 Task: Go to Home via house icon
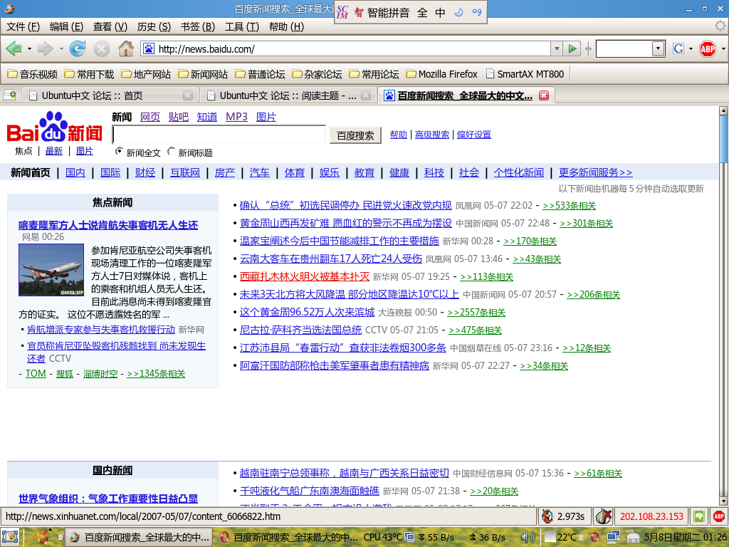coord(125,48)
